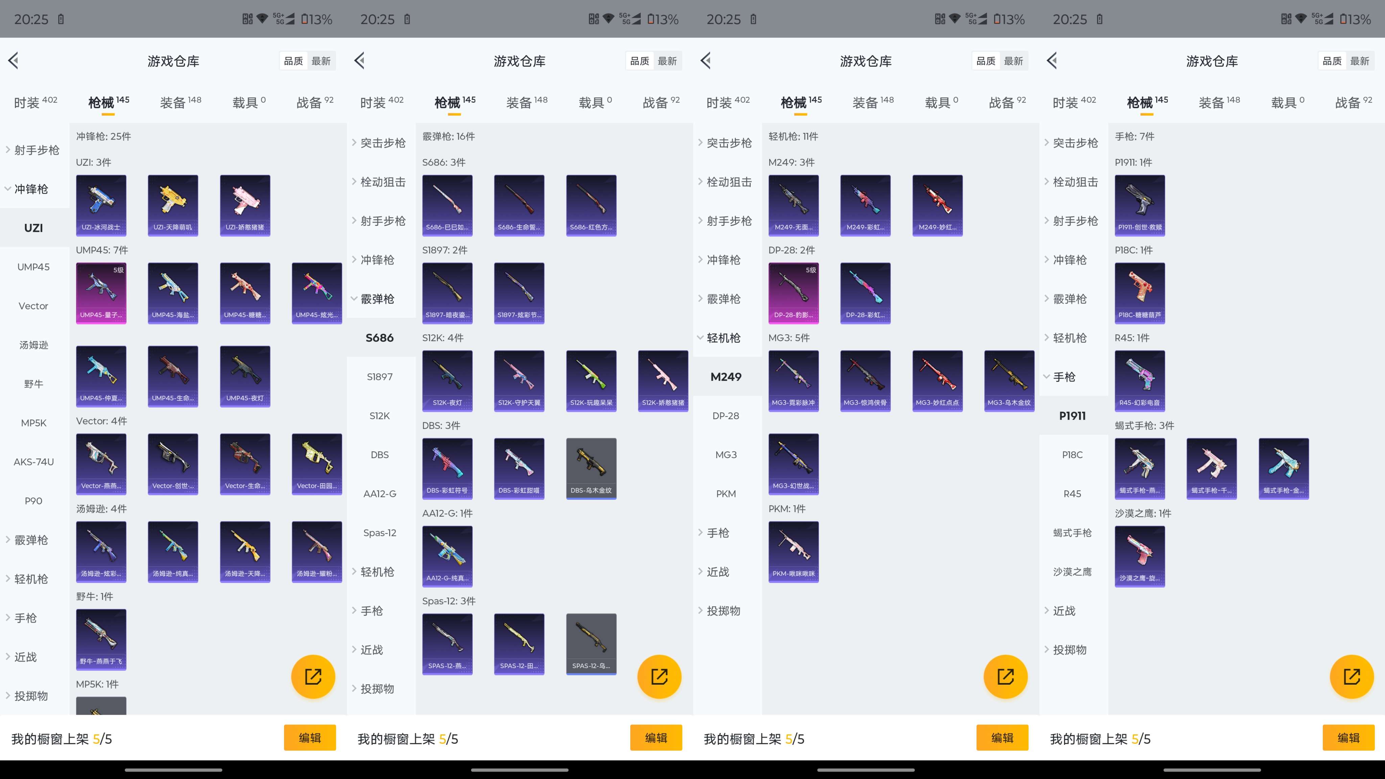
Task: Select the P1911-创世·救赎 pistol skin
Action: 1140,205
